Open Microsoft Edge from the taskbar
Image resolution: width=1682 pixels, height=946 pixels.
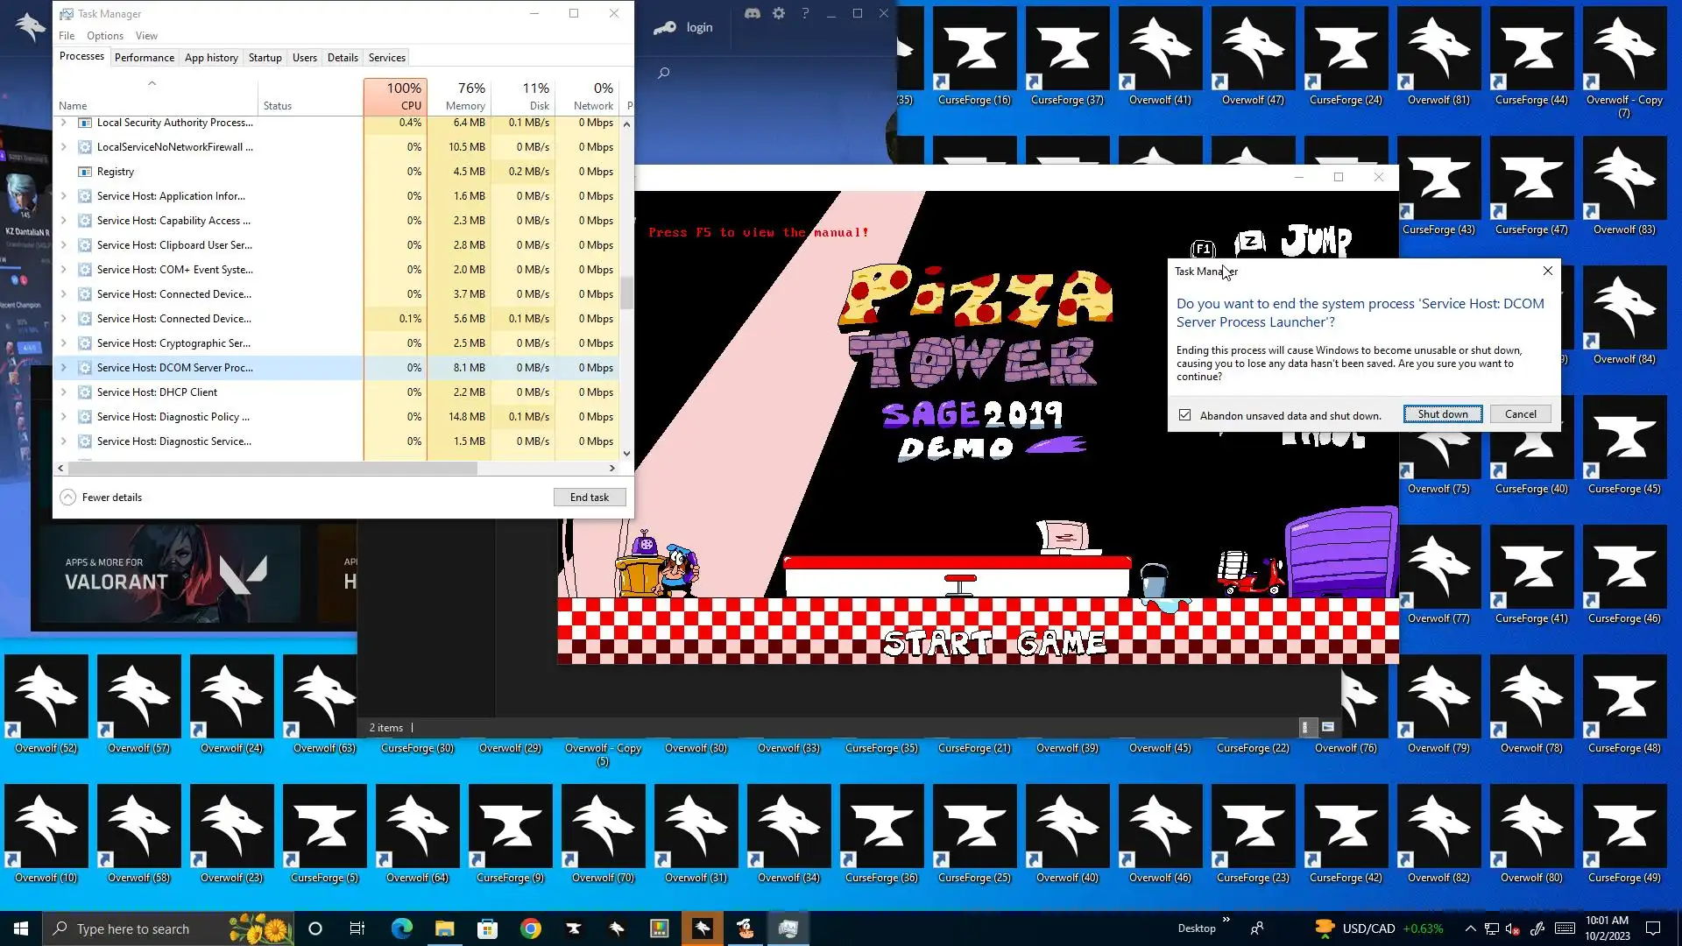click(x=401, y=928)
